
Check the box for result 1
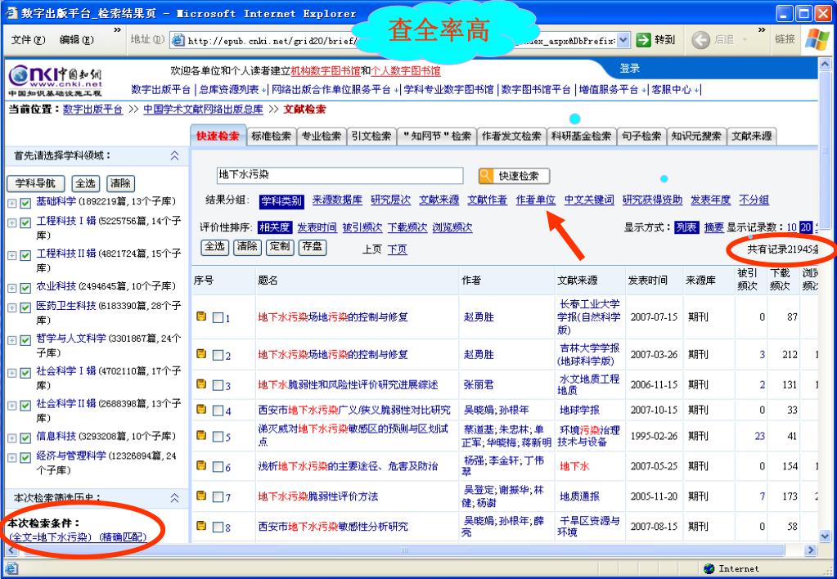(218, 317)
